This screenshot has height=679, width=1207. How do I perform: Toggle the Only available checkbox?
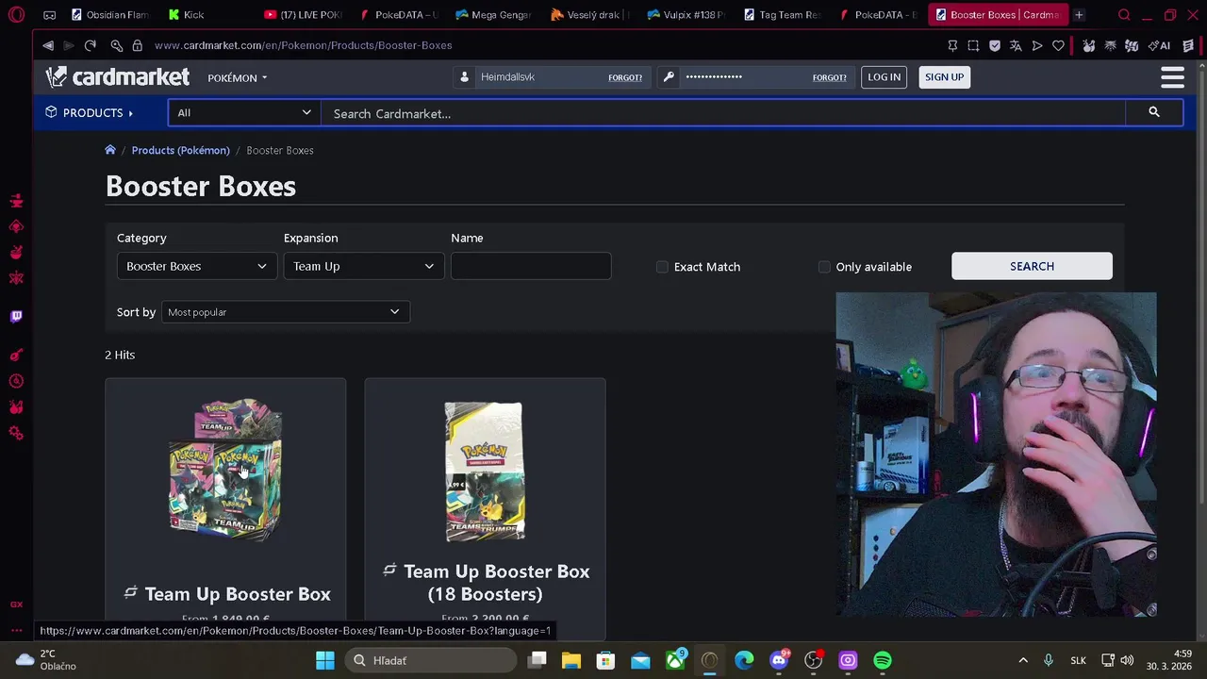[824, 267]
